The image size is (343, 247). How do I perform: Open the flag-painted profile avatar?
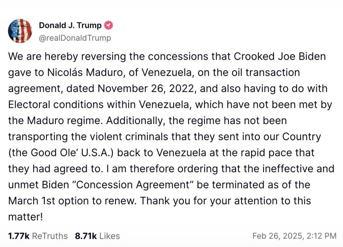(20, 31)
